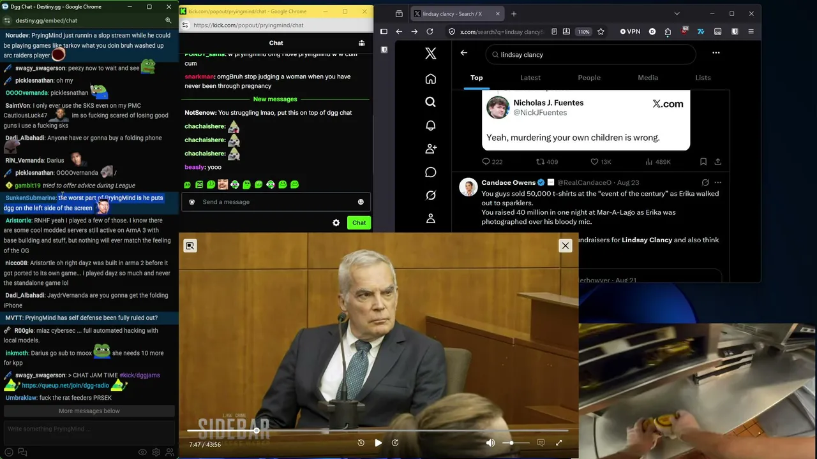Reply to the Nick Fuentes quote post
The height and width of the screenshot is (459, 817).
point(486,162)
